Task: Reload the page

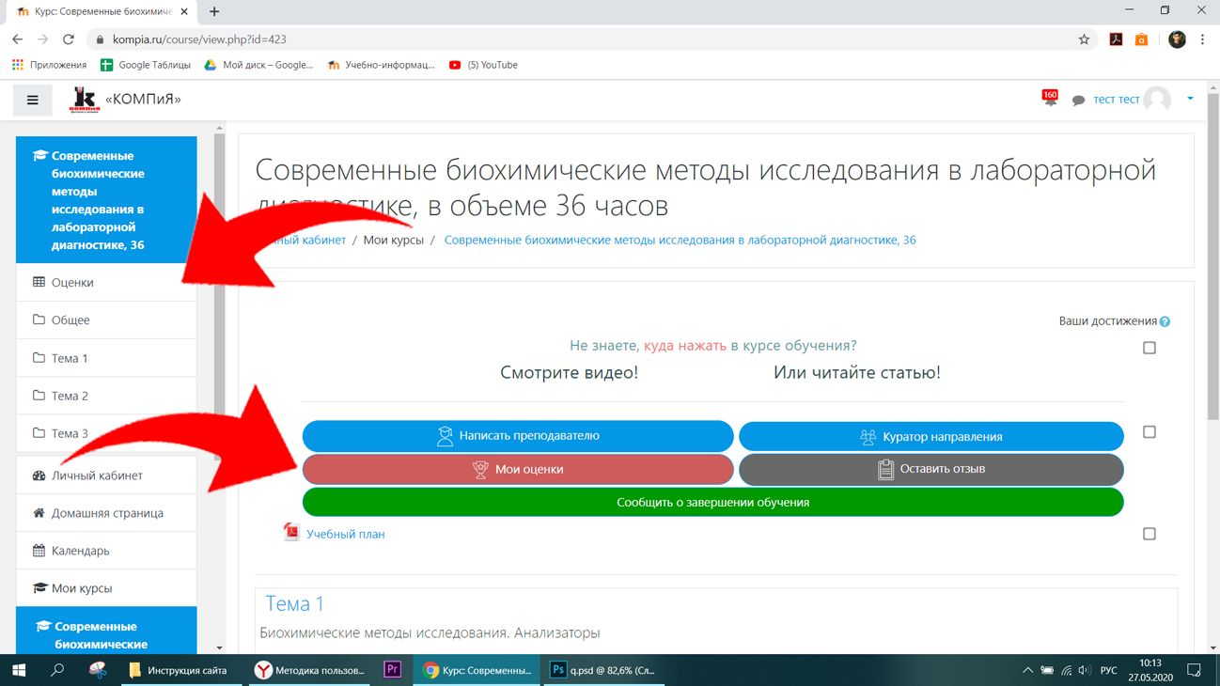Action: [69, 39]
